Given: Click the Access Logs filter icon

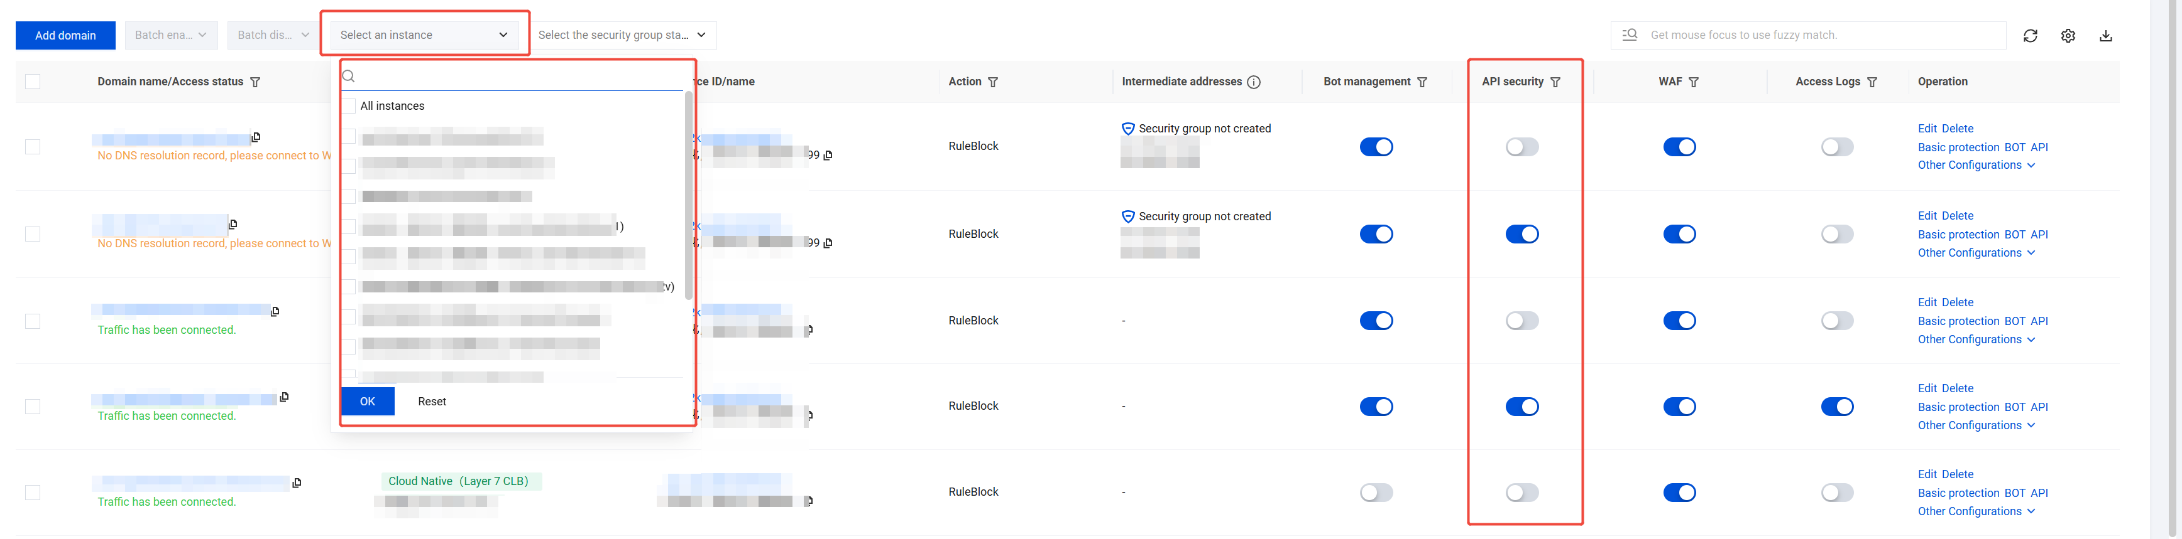Looking at the screenshot, I should pos(1872,82).
